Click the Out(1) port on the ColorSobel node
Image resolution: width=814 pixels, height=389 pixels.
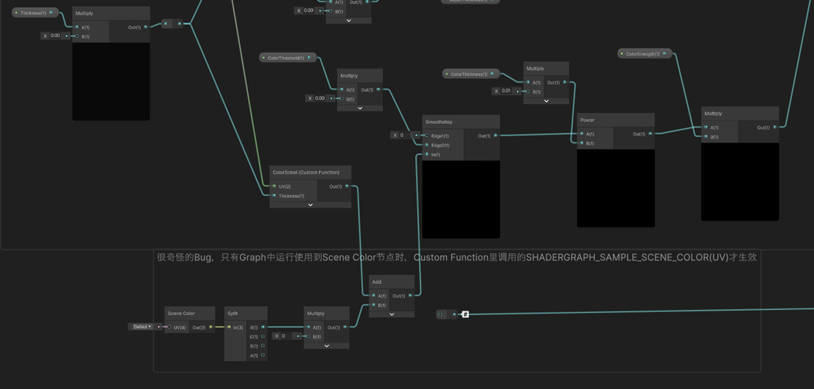point(347,186)
